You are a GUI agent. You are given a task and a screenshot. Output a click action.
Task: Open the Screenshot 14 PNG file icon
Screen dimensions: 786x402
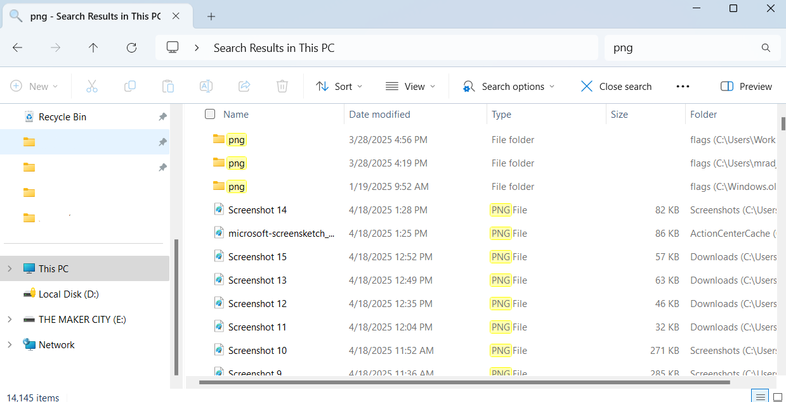click(x=219, y=210)
